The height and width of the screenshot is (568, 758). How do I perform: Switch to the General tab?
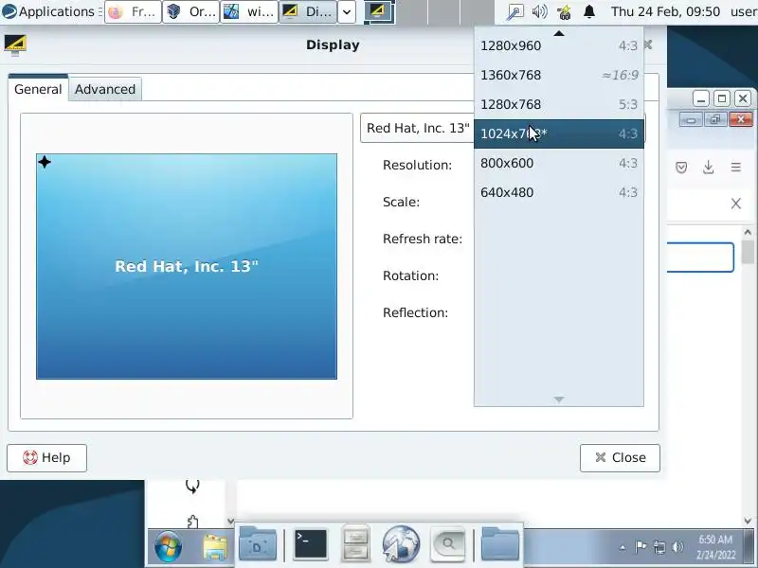pos(38,89)
